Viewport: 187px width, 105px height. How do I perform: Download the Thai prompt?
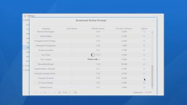point(144,55)
